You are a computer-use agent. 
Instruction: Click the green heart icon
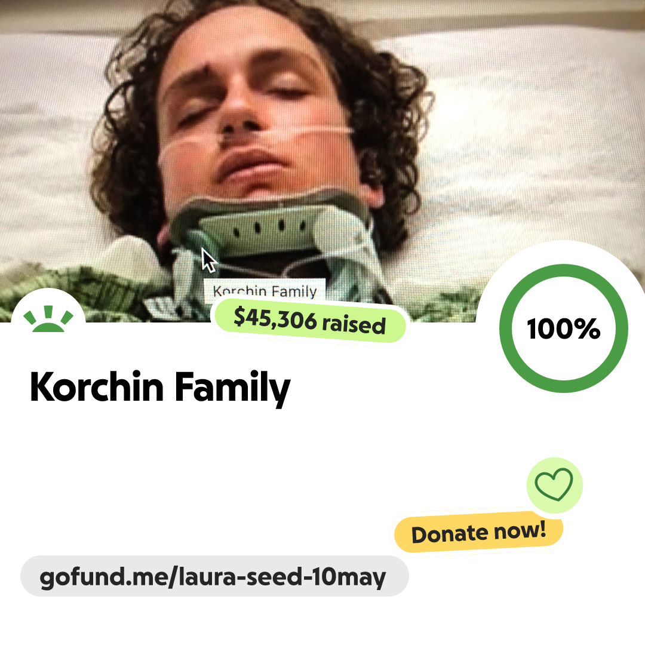click(x=554, y=484)
